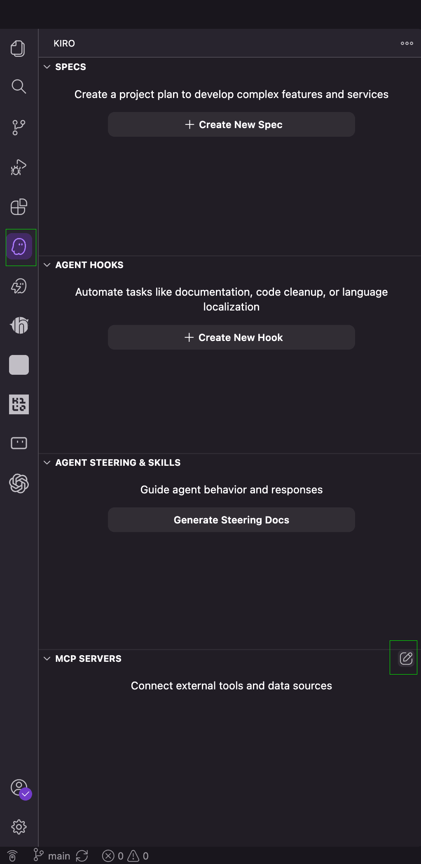Open the Search view

pyautogui.click(x=18, y=86)
